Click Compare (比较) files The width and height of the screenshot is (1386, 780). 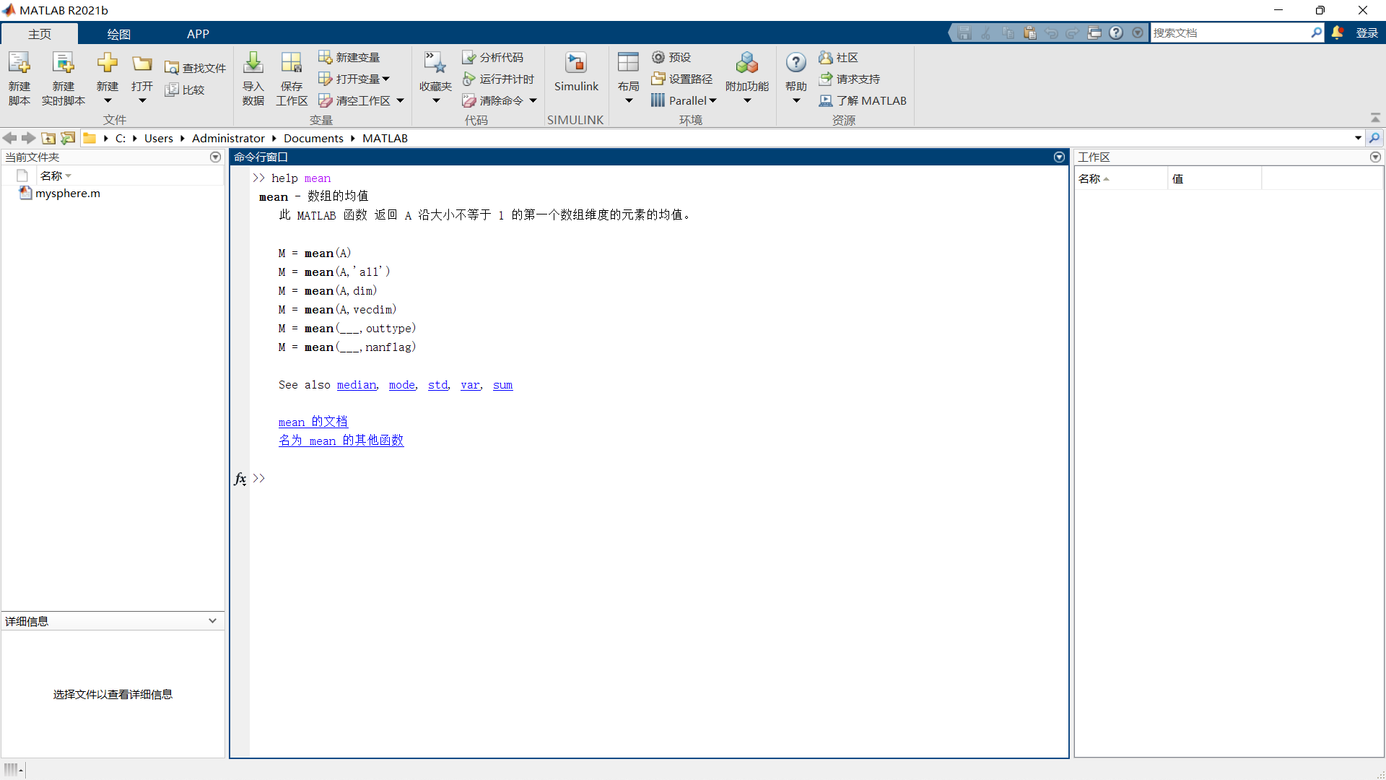point(185,90)
